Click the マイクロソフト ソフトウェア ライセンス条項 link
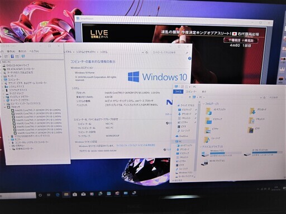 coord(136,145)
